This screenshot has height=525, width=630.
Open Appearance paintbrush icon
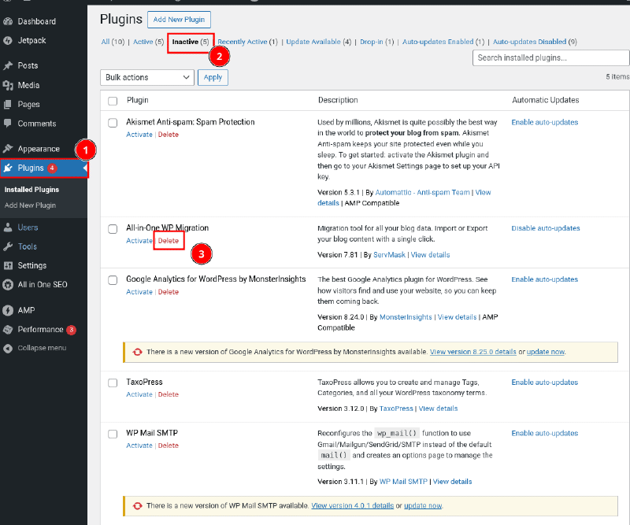pyautogui.click(x=8, y=149)
